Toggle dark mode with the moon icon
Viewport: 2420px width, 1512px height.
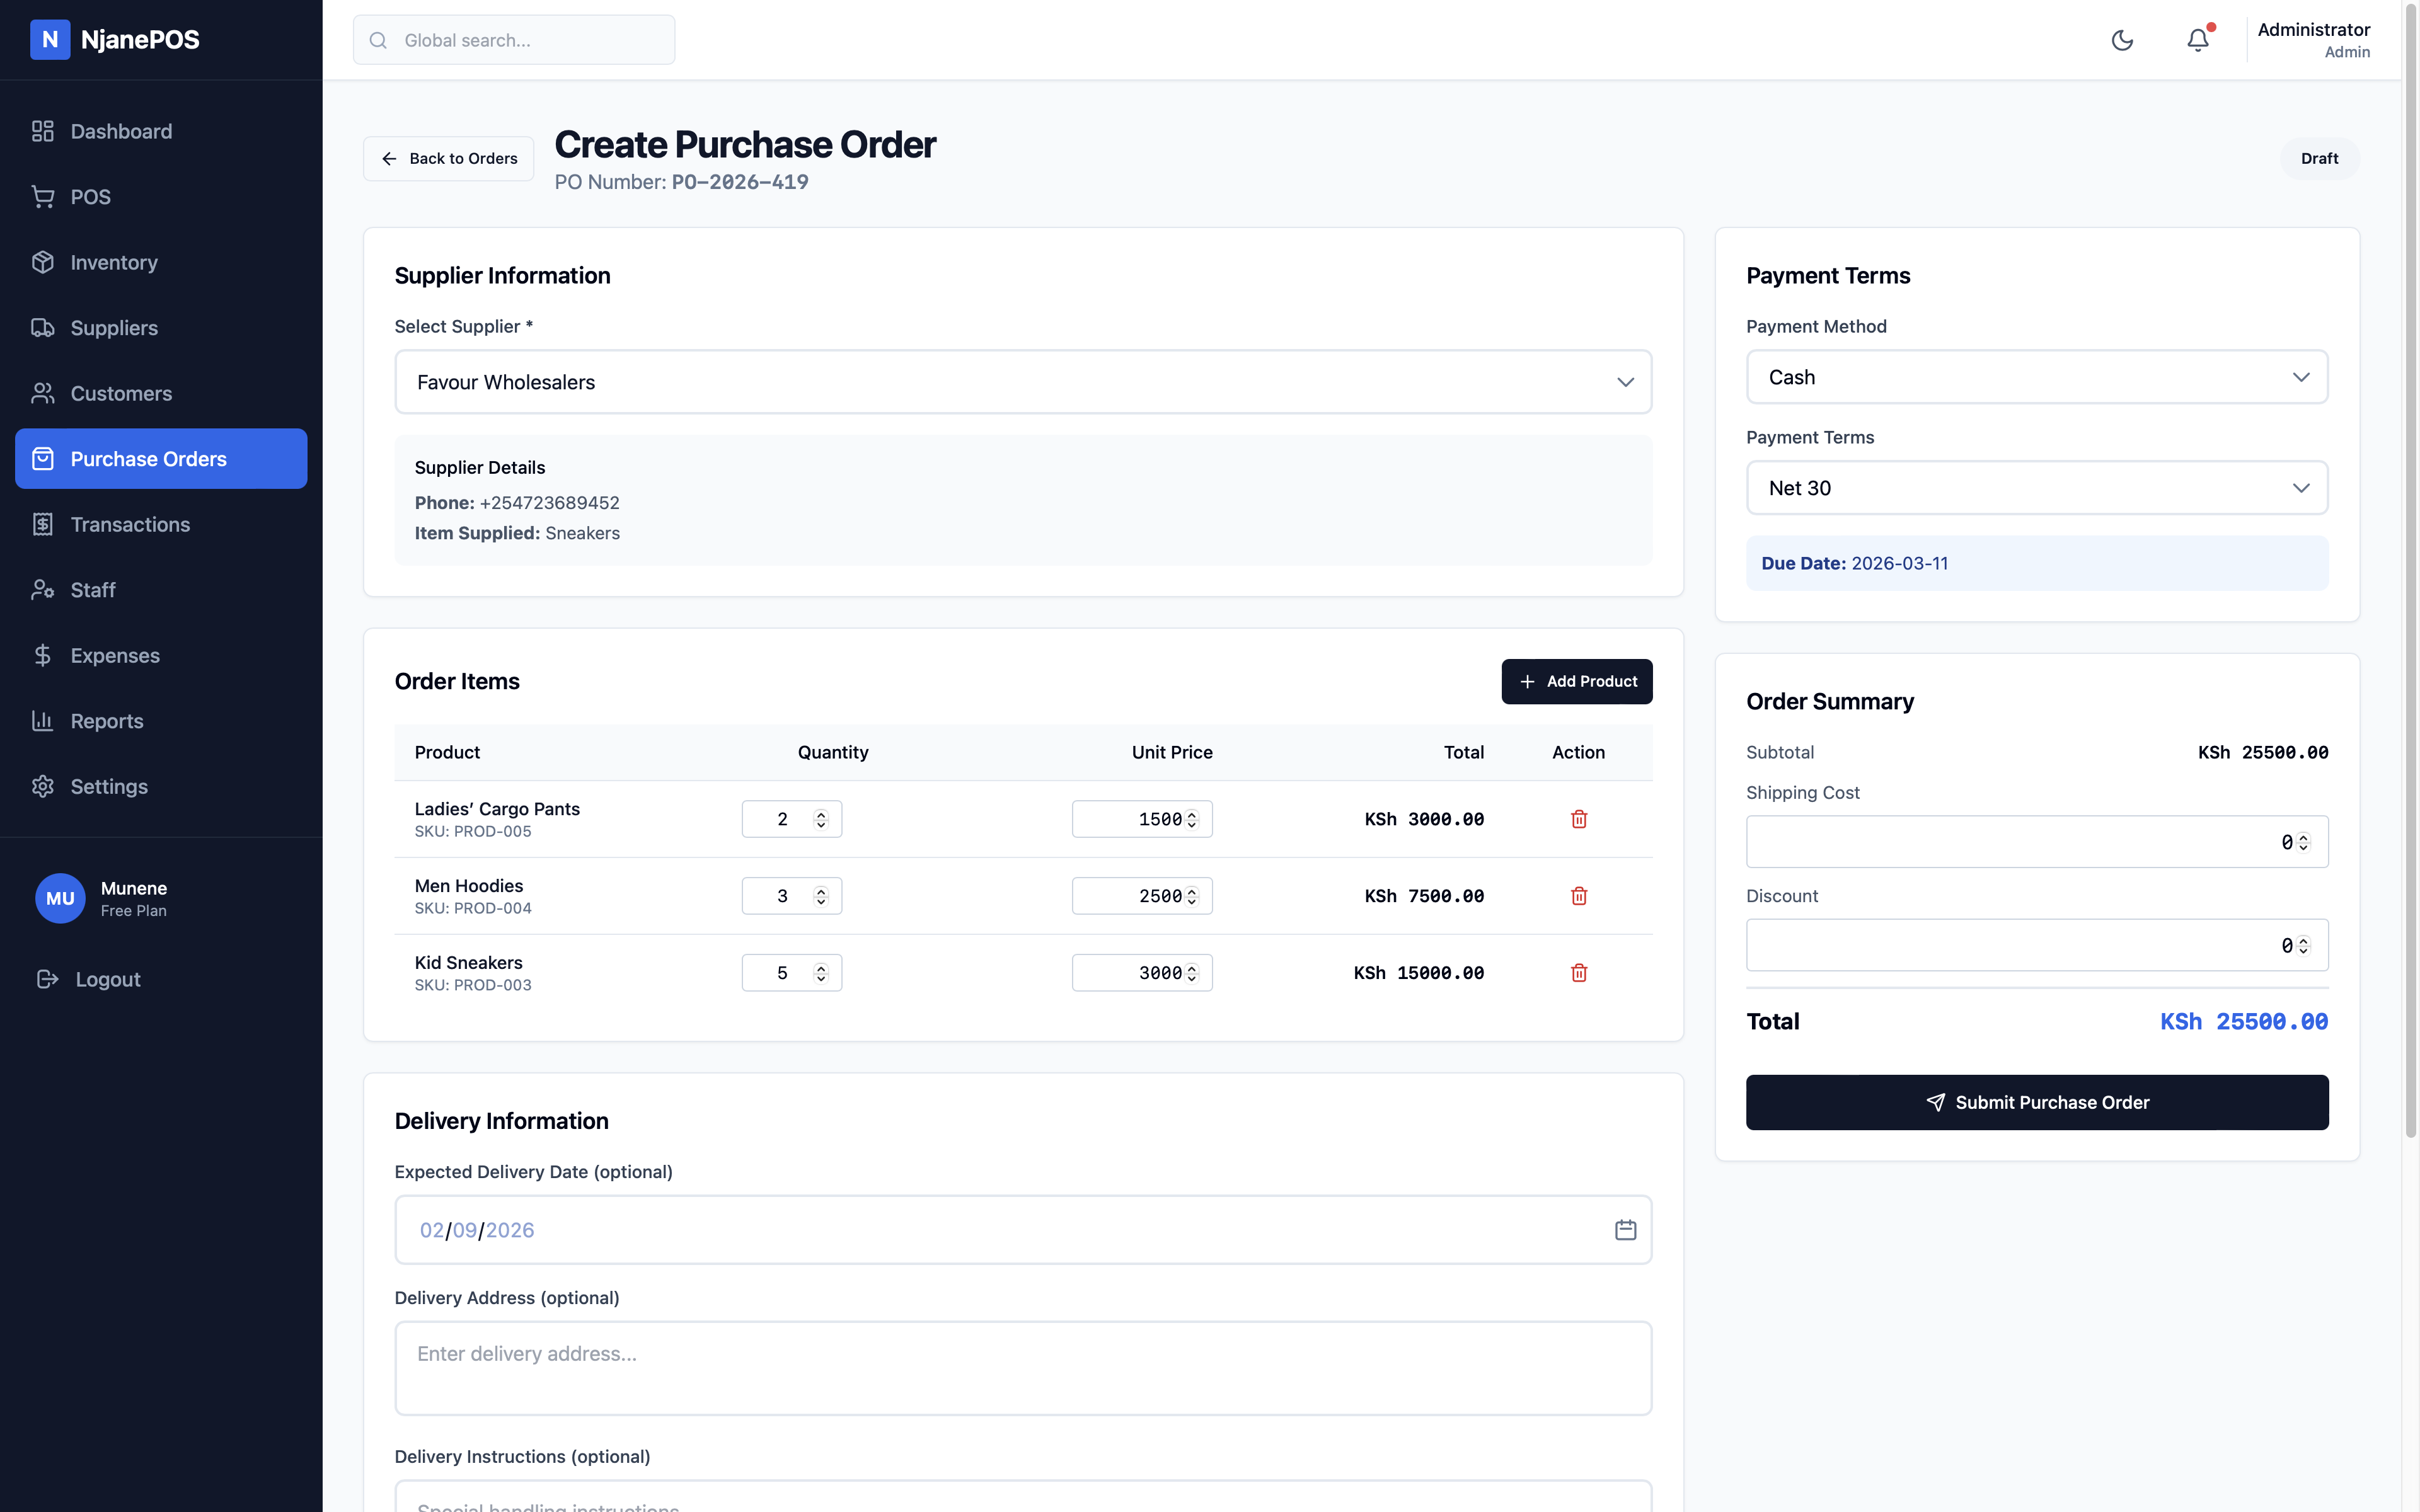coord(2123,40)
